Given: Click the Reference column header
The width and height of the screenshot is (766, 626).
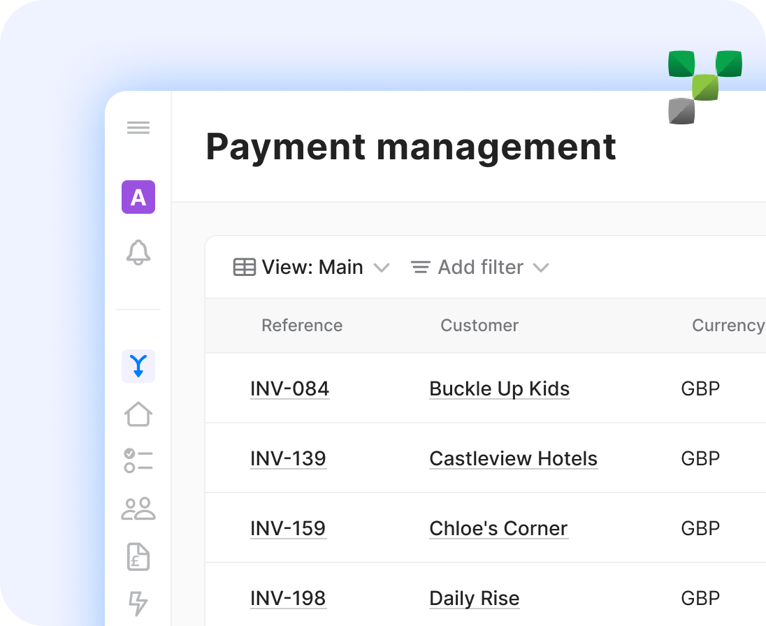Looking at the screenshot, I should 302,326.
